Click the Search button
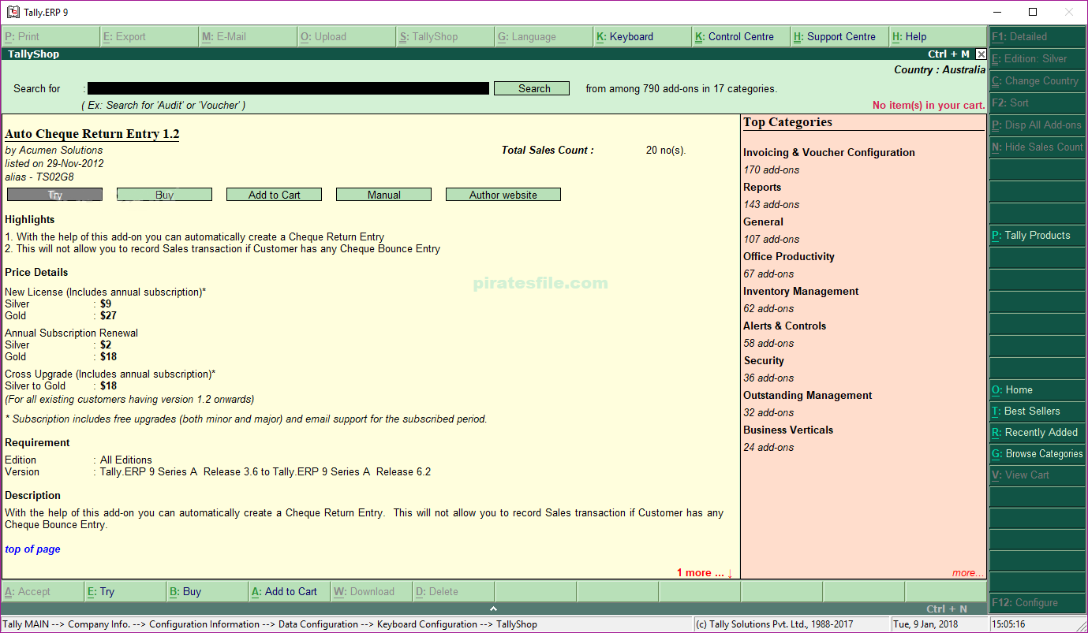1088x633 pixels. point(532,88)
